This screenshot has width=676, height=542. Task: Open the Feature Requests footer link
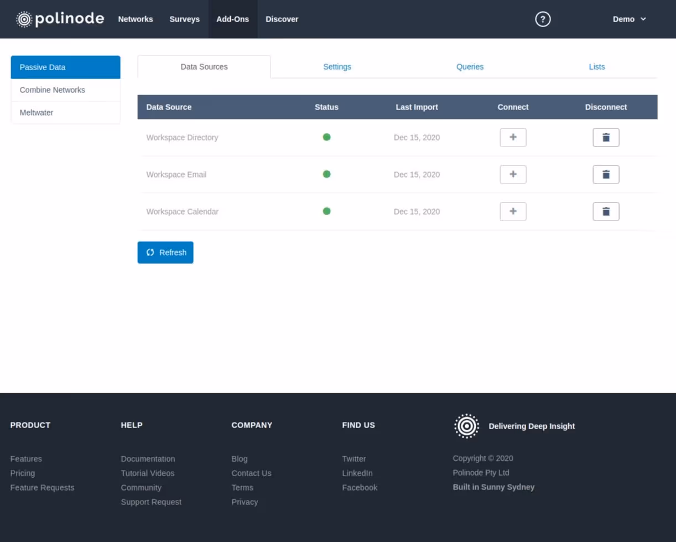pos(42,488)
